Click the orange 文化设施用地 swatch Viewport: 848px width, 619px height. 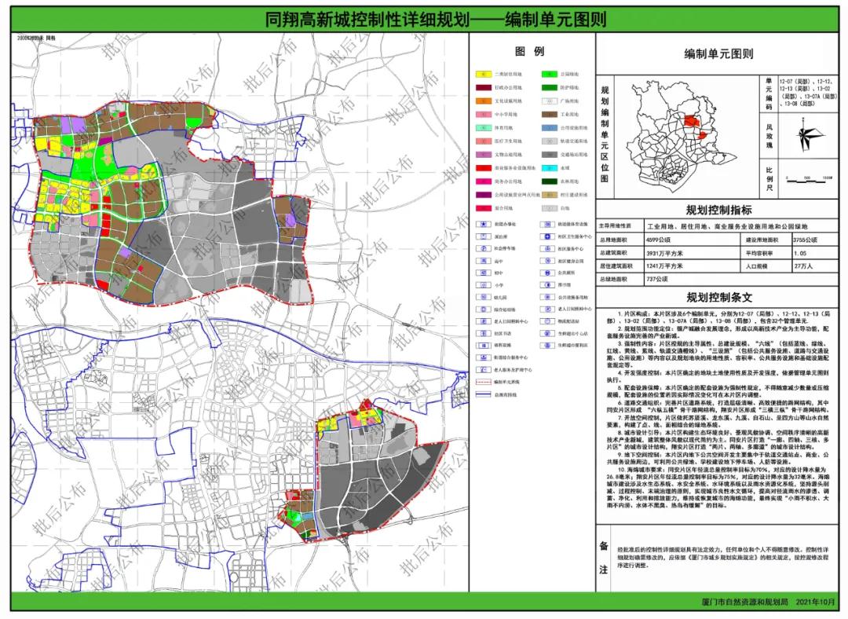[x=484, y=101]
